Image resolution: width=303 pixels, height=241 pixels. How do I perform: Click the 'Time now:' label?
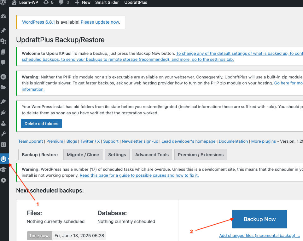click(39, 236)
